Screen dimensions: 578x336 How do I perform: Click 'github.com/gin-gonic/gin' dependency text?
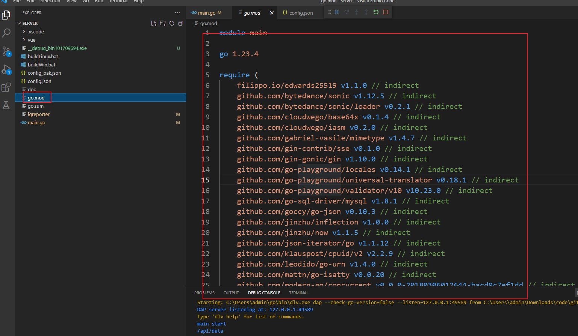(289, 159)
